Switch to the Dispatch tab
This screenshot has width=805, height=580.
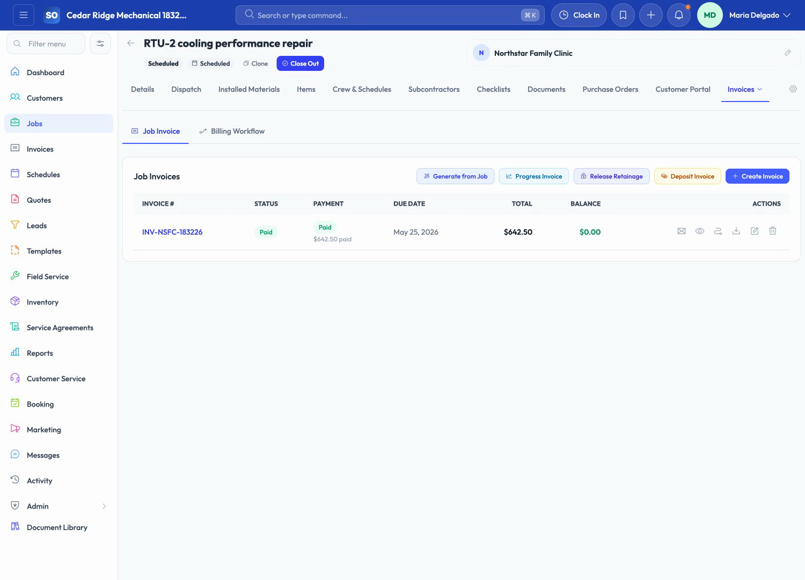point(186,89)
